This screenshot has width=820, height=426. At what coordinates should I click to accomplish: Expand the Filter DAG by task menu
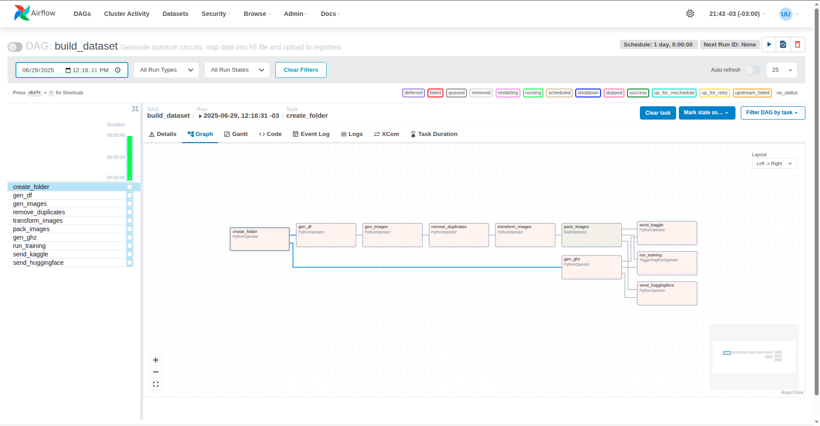(773, 113)
